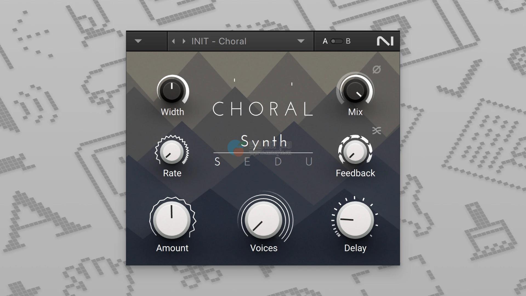Click the Width knob
The image size is (526, 296).
(x=172, y=90)
